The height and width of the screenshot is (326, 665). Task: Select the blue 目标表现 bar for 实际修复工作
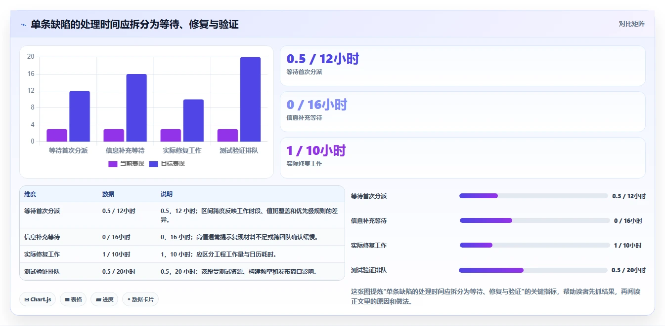pyautogui.click(x=193, y=120)
